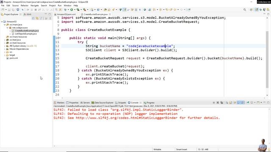The height and width of the screenshot is (152, 271).
Task: Expand the target folder
Action: [5, 55]
